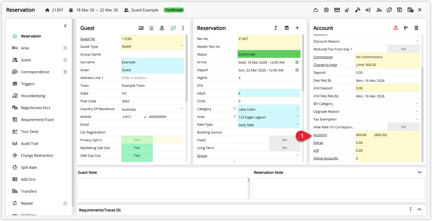Image resolution: width=432 pixels, height=221 pixels.
Task: Click into the Reservation Note text area
Action: pyautogui.click(x=338, y=189)
